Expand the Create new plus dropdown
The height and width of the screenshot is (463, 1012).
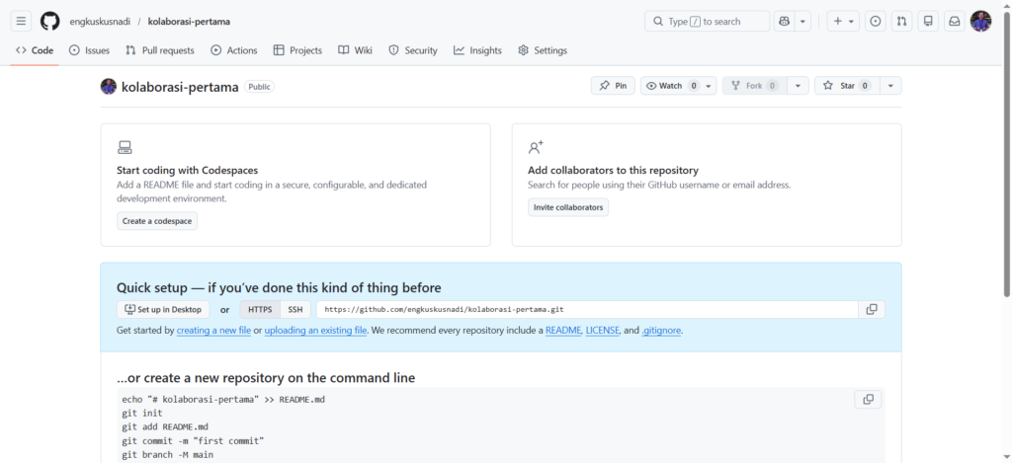pos(843,21)
